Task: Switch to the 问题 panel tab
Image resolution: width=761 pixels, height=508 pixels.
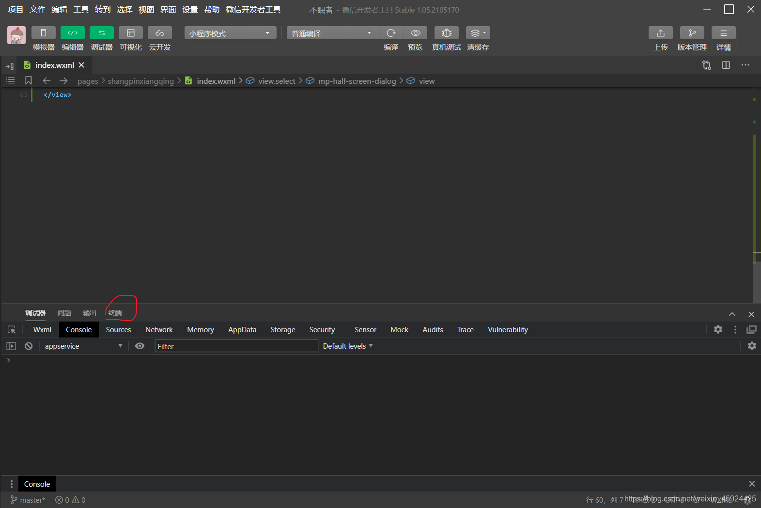Action: tap(64, 313)
